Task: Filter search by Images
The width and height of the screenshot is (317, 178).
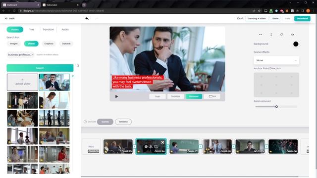Action: click(x=14, y=44)
